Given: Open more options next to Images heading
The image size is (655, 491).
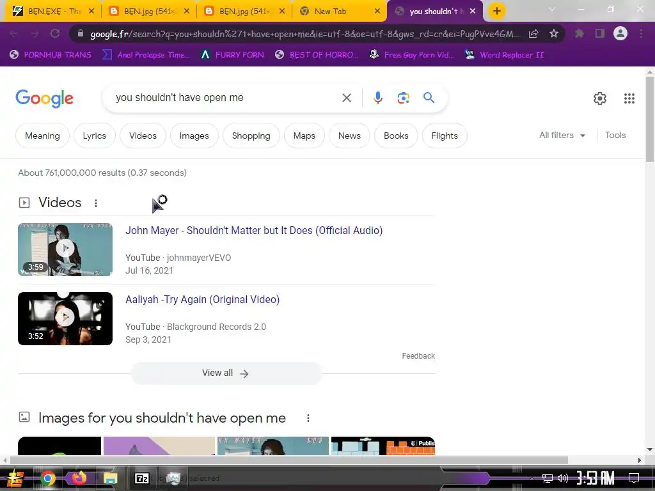Looking at the screenshot, I should pyautogui.click(x=308, y=418).
